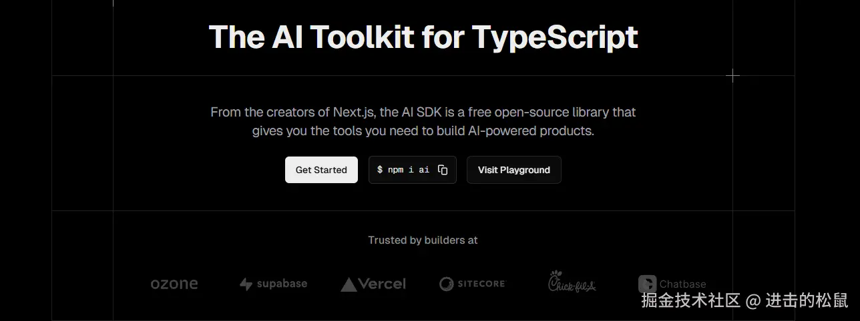Click the ozone logo
This screenshot has width=860, height=321.
point(174,284)
